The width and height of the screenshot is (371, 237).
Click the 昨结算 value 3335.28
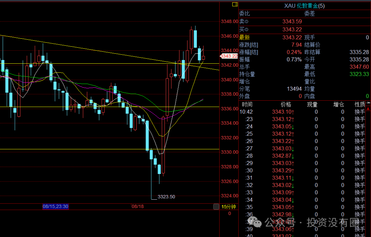(x=359, y=52)
